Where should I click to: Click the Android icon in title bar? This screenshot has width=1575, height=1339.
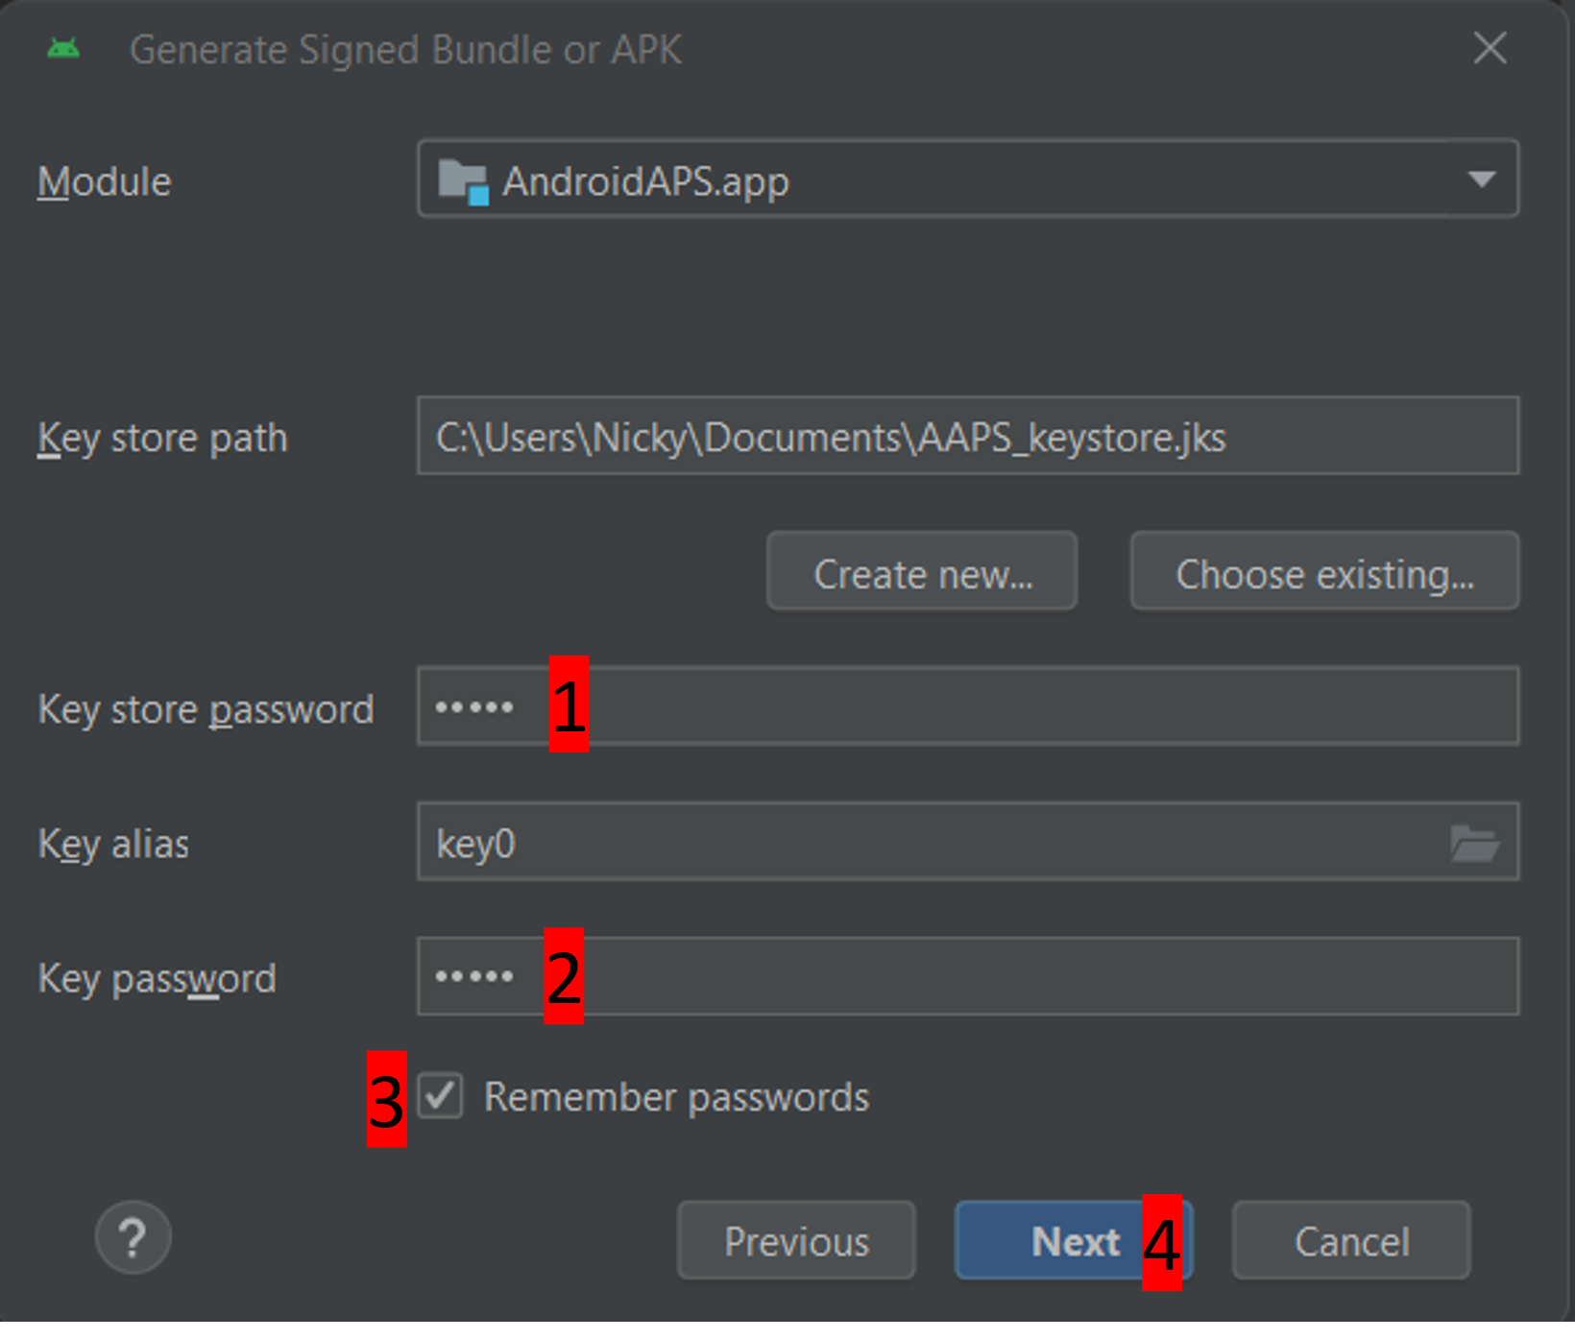[x=63, y=48]
